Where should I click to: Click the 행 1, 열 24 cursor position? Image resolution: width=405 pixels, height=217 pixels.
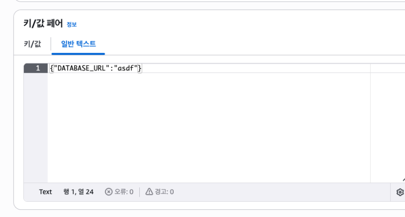tap(78, 192)
